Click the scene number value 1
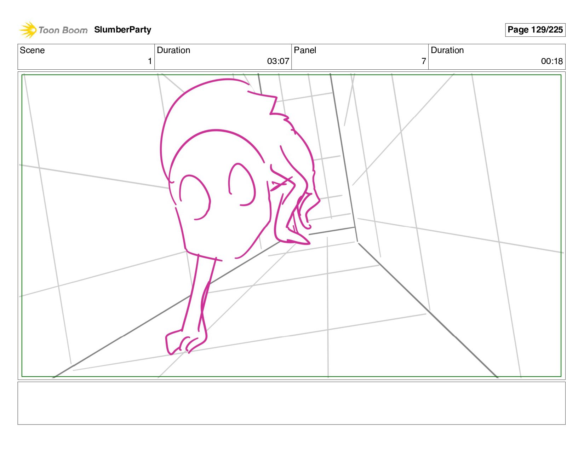584x451 pixels. [x=150, y=61]
